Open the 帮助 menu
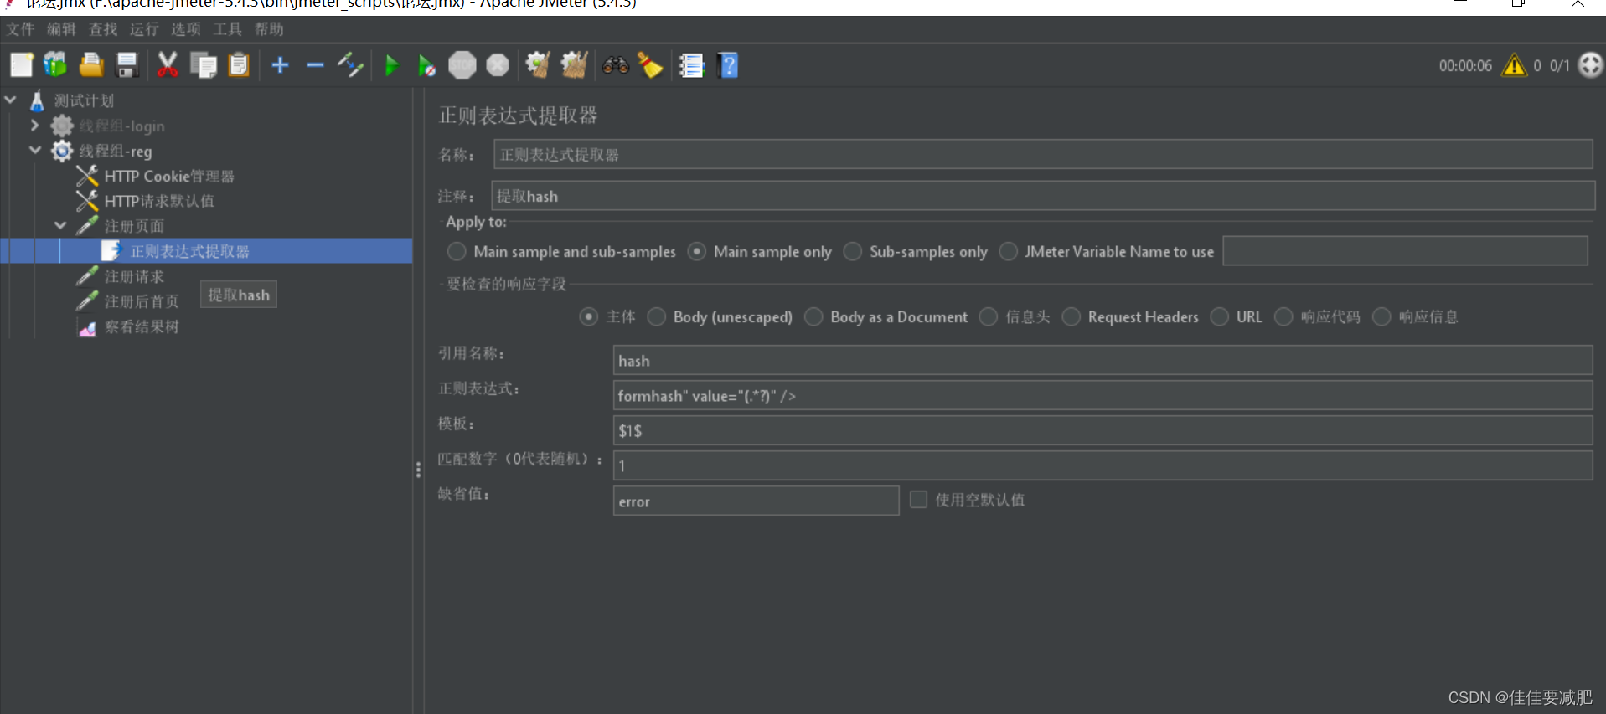This screenshot has width=1606, height=714. [x=269, y=29]
